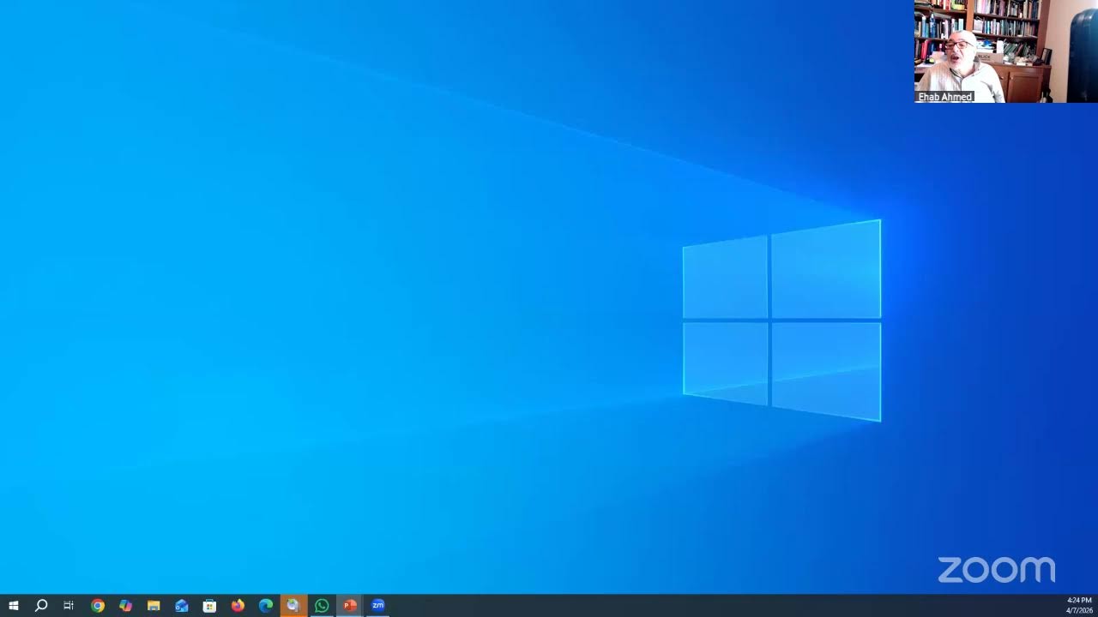This screenshot has height=617, width=1098.
Task: Select the Ehab Ahmed video thumbnail
Action: coord(1006,51)
